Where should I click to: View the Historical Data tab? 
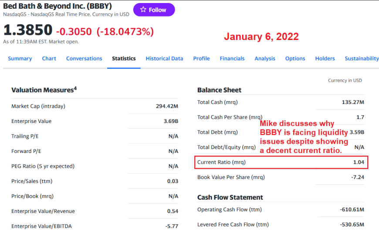coord(164,58)
